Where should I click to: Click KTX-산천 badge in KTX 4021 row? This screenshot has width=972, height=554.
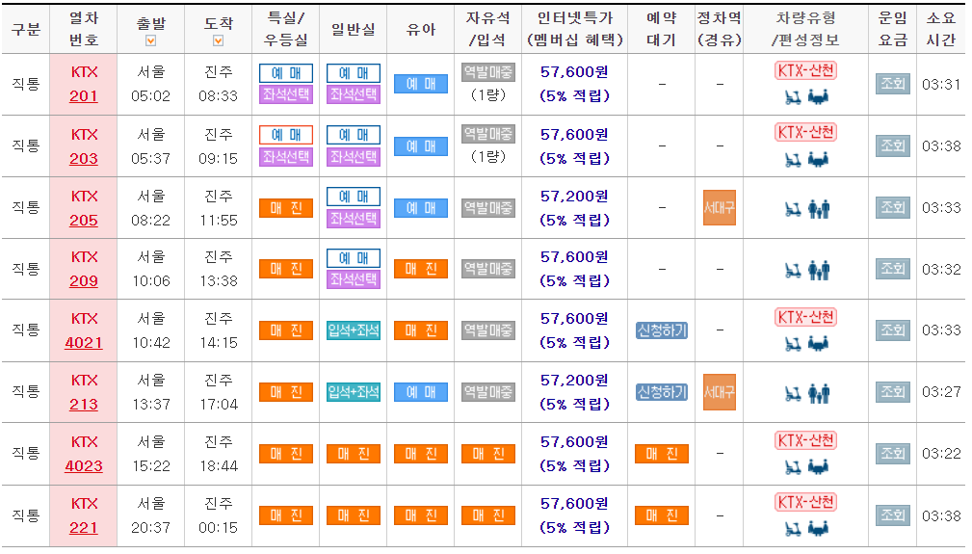pos(806,317)
